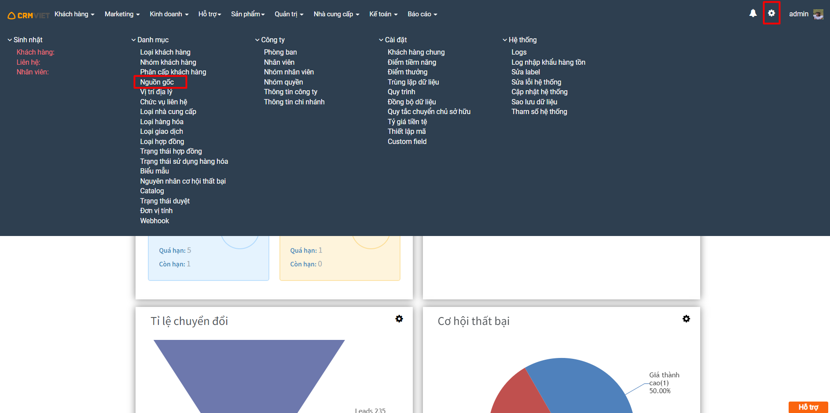Open Tỷ giá tiền tệ
Screen dimensions: 830x413
(407, 122)
